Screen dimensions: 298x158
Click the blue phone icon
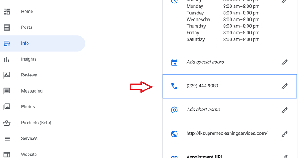174,86
